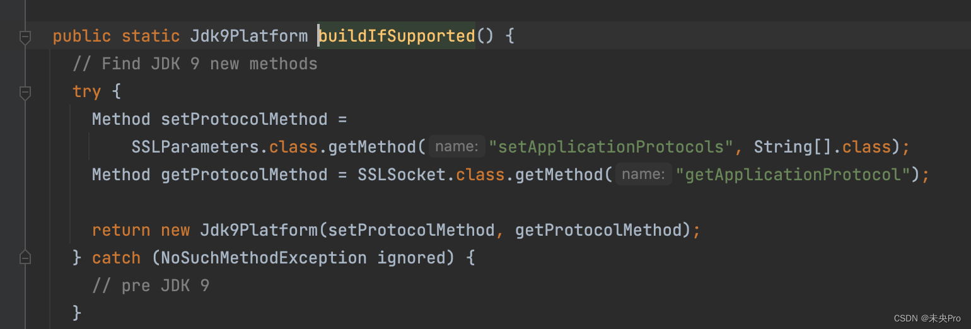This screenshot has width=971, height=329.
Task: Click the name: hint before "getApplicationProtocol"
Action: pyautogui.click(x=644, y=175)
